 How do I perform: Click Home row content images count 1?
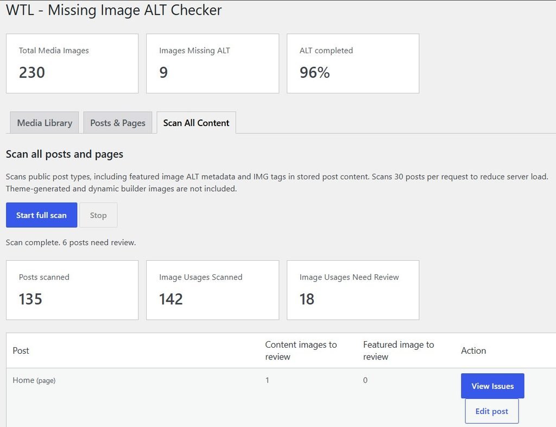[267, 380]
